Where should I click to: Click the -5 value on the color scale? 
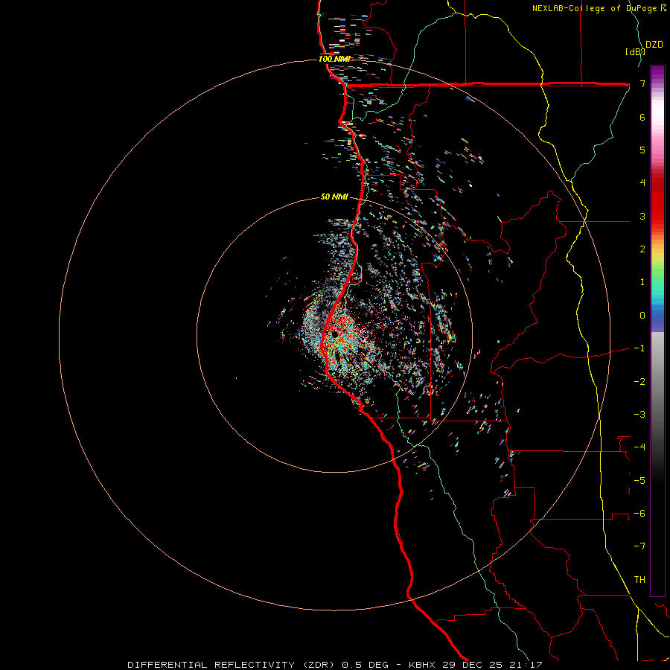pos(639,481)
